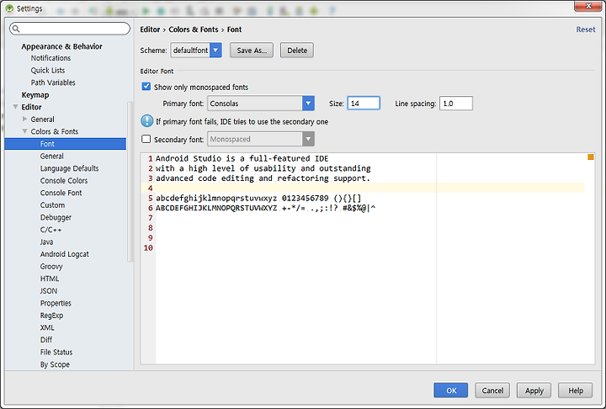Click the orange marker square in the preview corner
Image resolution: width=606 pixels, height=409 pixels.
coord(591,157)
